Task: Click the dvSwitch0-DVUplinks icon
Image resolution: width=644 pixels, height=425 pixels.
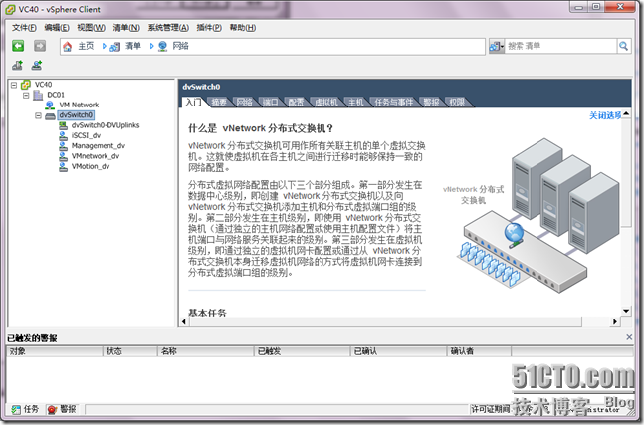Action: (x=63, y=125)
